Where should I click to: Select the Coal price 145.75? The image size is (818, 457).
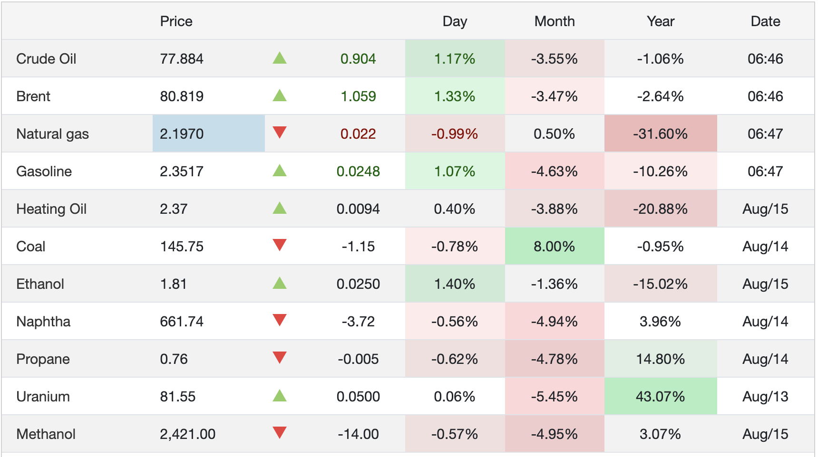click(182, 247)
